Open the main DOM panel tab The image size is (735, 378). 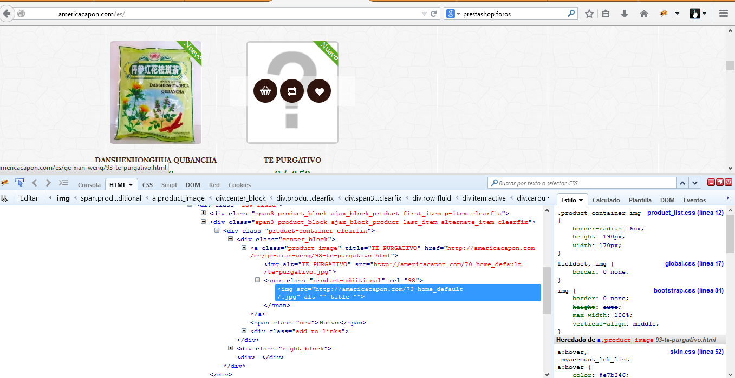tap(193, 185)
